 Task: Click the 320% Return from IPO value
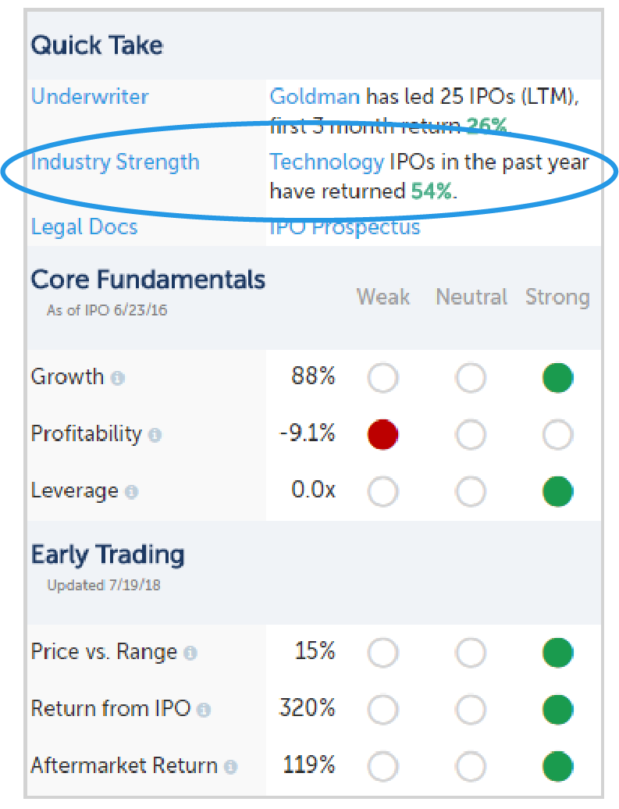click(307, 707)
